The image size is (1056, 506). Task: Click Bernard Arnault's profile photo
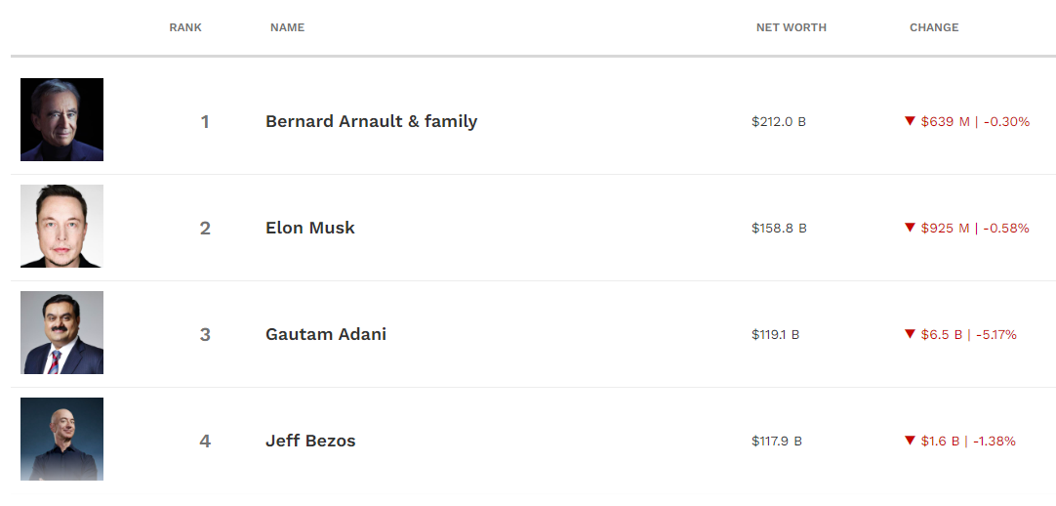[x=61, y=119]
